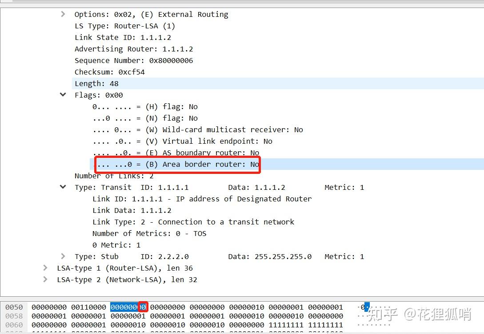Select the Checksum: 0xcf54 row
484x334 pixels.
(110, 72)
